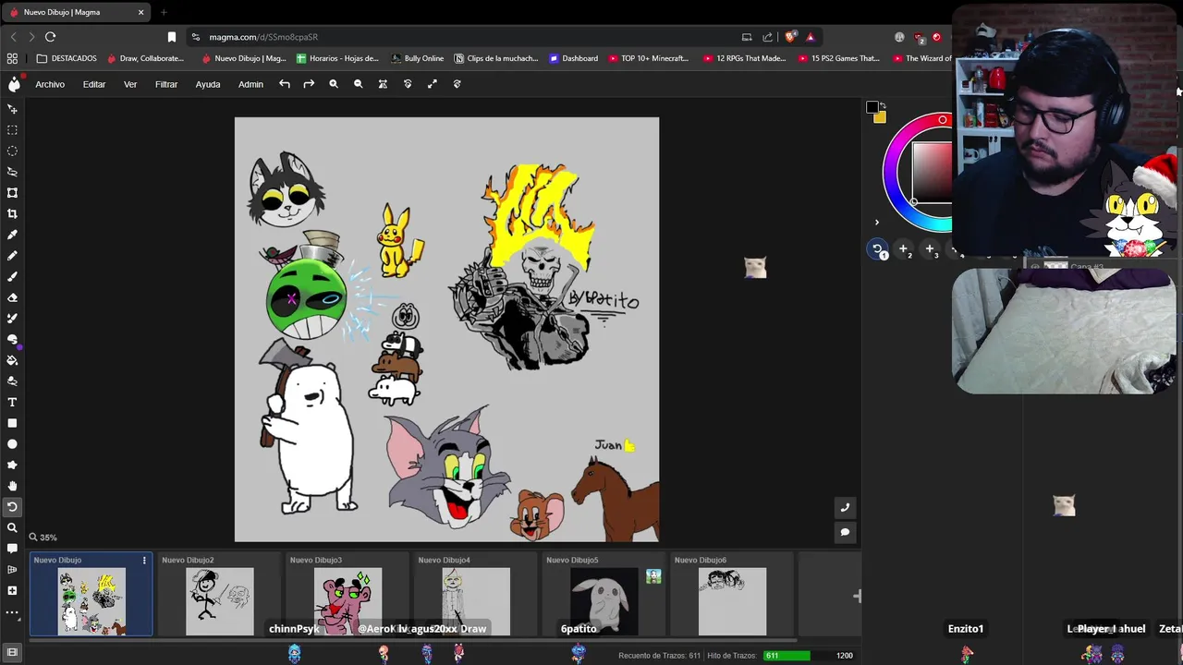
Task: Click the Brave shields icon in address bar
Action: tap(790, 37)
